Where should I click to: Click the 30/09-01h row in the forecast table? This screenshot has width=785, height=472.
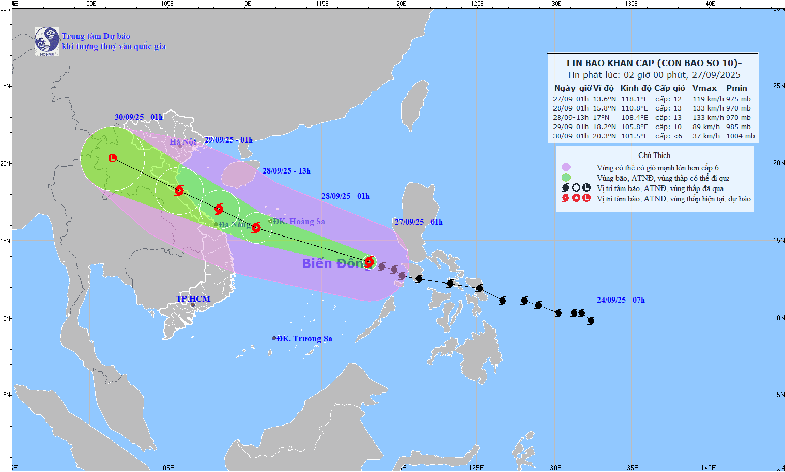pyautogui.click(x=653, y=136)
